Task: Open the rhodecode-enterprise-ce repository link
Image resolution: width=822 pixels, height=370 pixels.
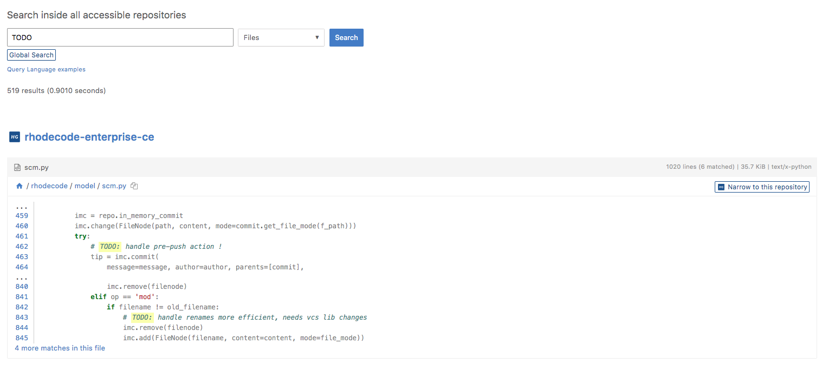Action: pyautogui.click(x=89, y=137)
